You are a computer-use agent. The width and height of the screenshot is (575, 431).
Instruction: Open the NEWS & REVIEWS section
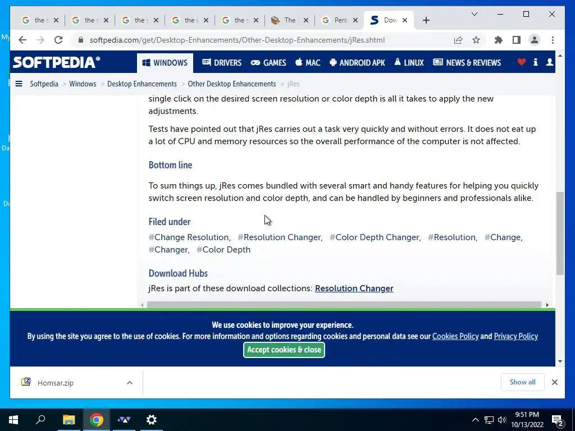(x=467, y=63)
